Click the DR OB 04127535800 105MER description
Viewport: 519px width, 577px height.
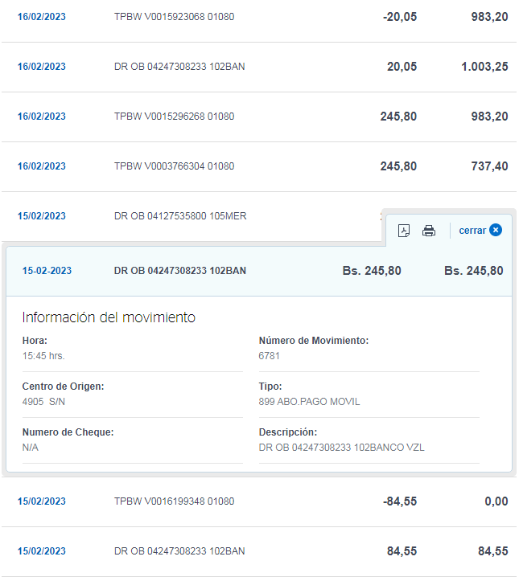[x=180, y=216]
